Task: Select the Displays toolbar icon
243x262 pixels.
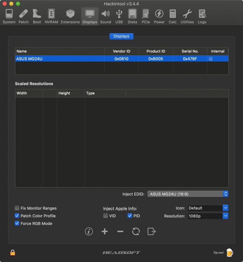Action: click(x=90, y=16)
